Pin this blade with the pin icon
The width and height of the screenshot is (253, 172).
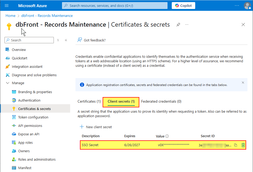[178, 25]
